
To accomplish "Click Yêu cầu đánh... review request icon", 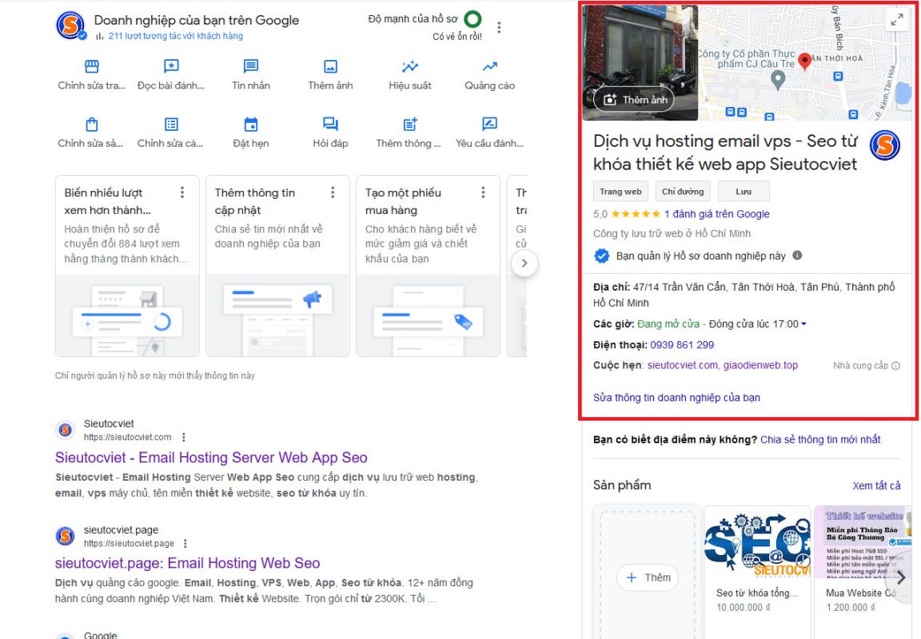I will pyautogui.click(x=490, y=125).
